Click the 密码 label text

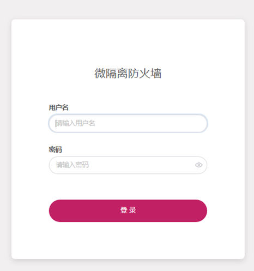pyautogui.click(x=56, y=149)
